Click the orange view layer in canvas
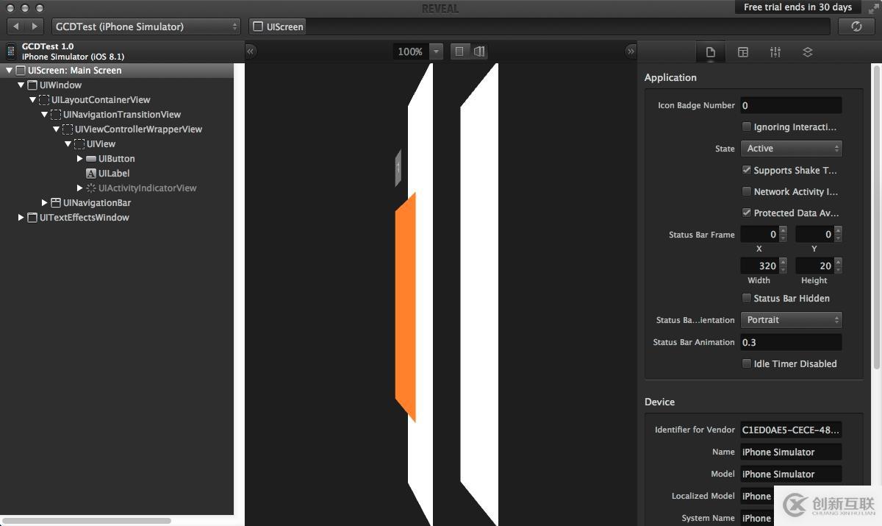This screenshot has width=882, height=526. coord(406,307)
